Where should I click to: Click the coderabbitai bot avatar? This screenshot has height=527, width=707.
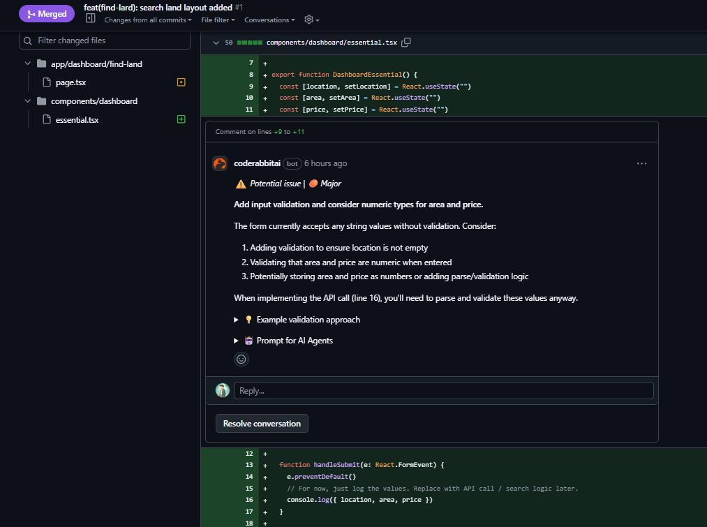click(x=220, y=163)
